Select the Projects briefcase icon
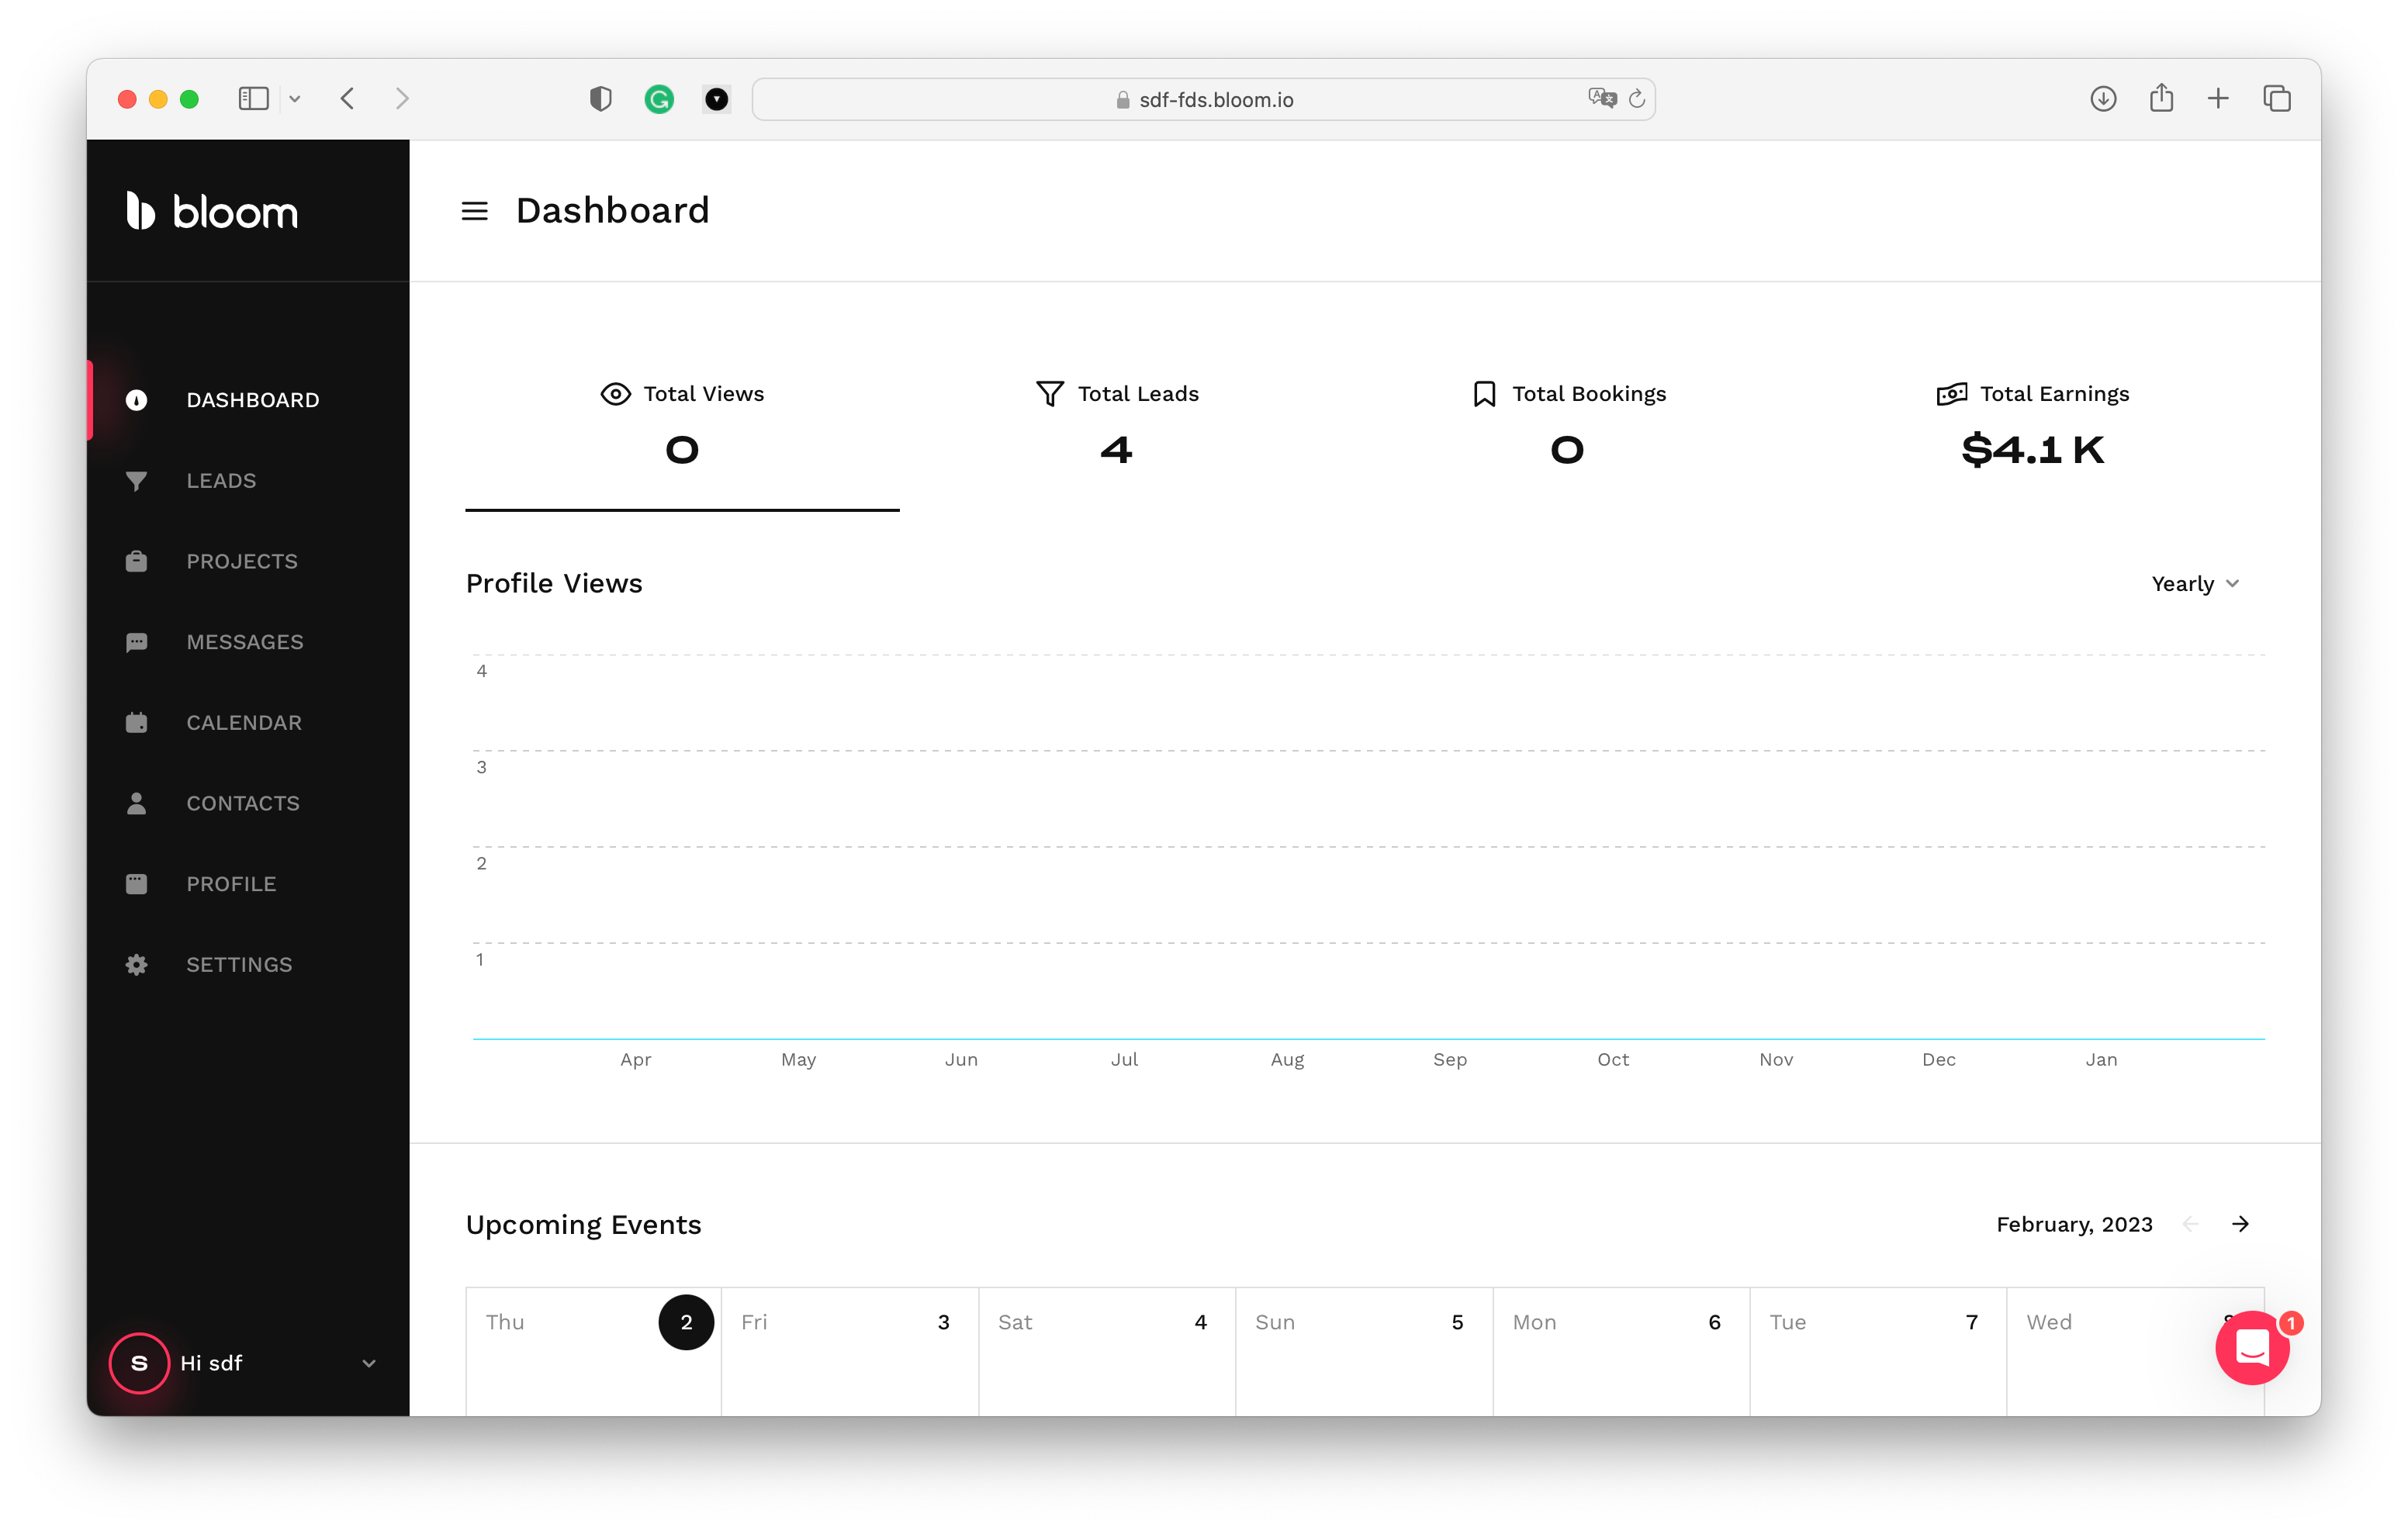The width and height of the screenshot is (2408, 1531). click(x=136, y=561)
